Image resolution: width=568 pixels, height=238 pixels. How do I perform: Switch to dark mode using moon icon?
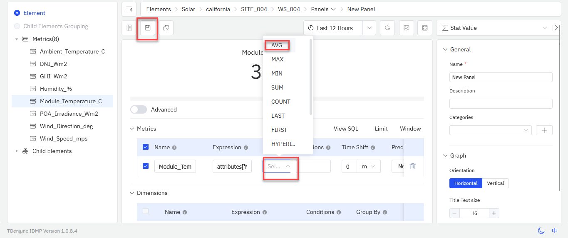pyautogui.click(x=541, y=231)
